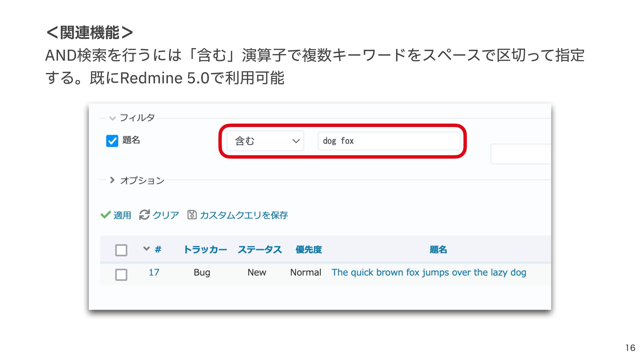The image size is (640, 360).
Task: Click カスタムクエリを保存 link
Action: click(x=244, y=215)
